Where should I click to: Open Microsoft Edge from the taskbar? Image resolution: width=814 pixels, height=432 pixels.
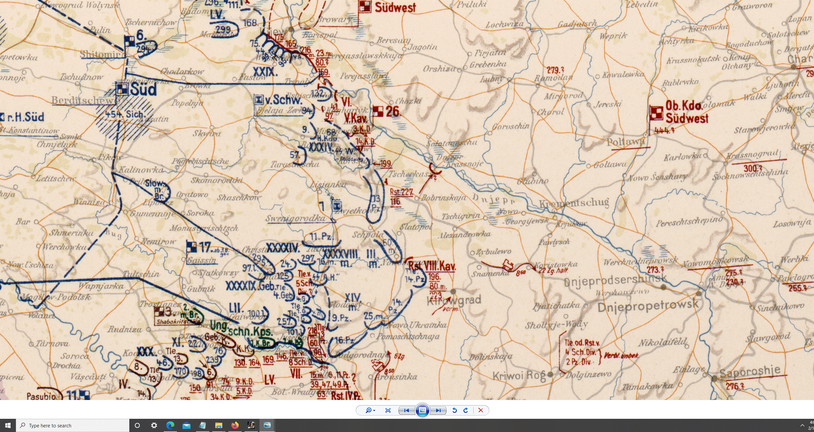pos(170,425)
